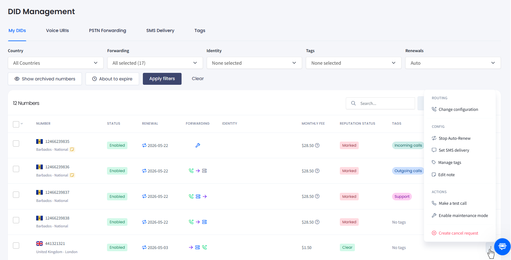Open the Tags tab
The width and height of the screenshot is (511, 260).
(x=200, y=30)
